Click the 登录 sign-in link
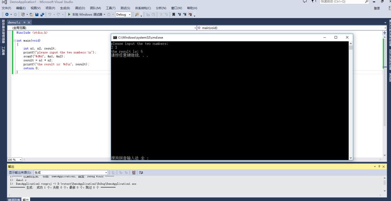 (x=377, y=8)
